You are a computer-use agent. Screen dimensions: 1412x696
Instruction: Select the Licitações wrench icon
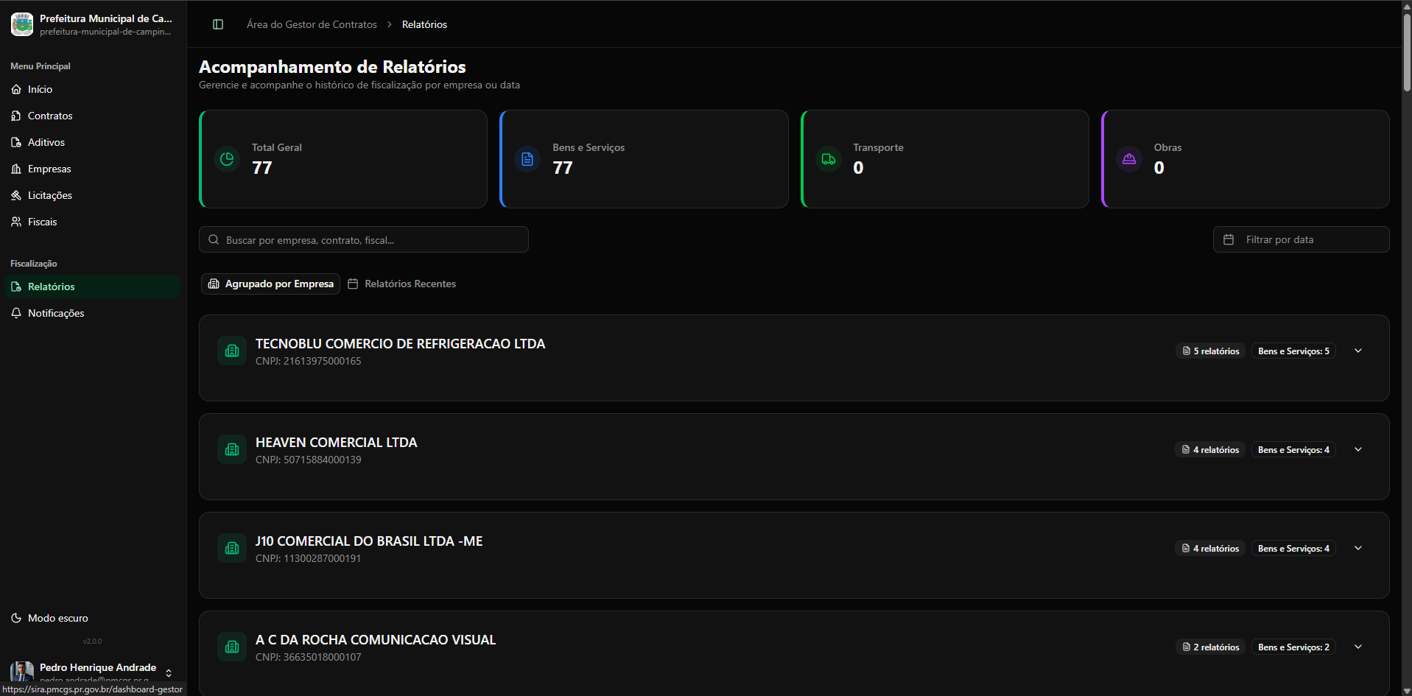point(16,195)
